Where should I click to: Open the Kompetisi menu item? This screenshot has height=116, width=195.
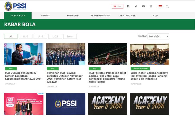click(x=73, y=16)
